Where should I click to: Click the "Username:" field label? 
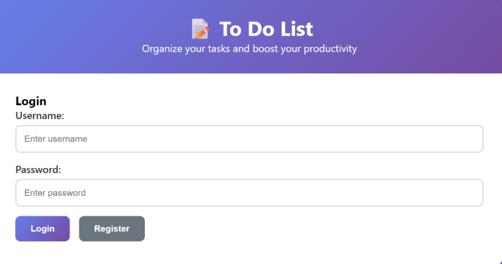pyautogui.click(x=40, y=116)
